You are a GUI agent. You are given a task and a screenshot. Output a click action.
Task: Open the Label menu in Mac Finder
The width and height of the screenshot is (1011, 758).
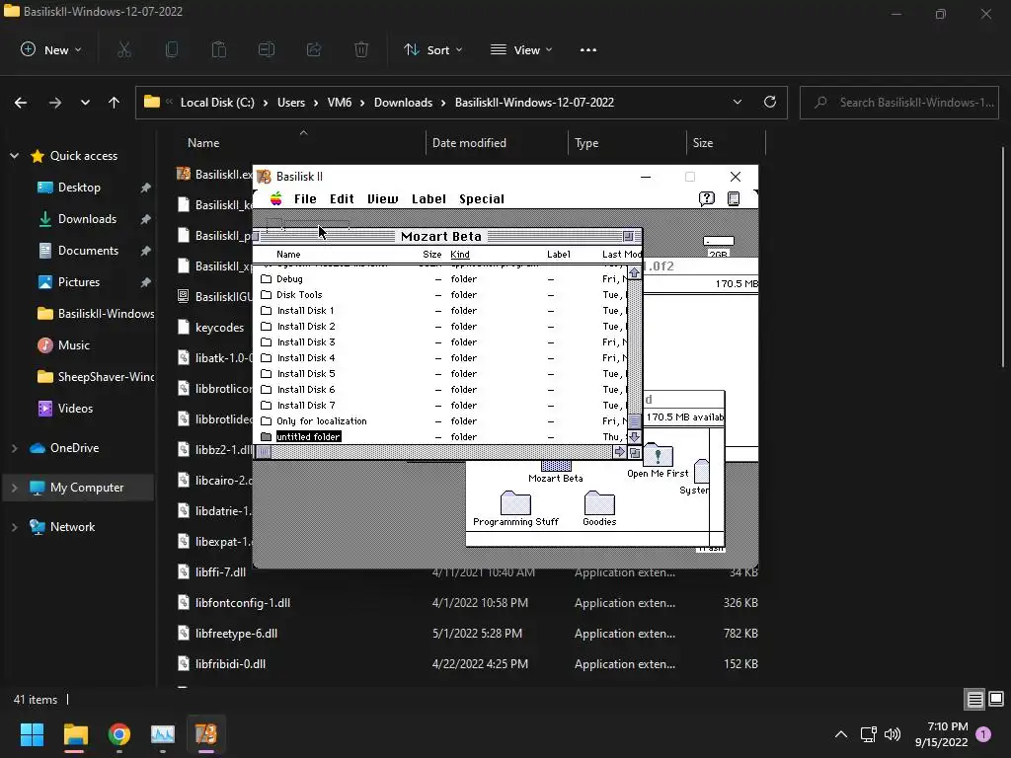click(x=428, y=199)
